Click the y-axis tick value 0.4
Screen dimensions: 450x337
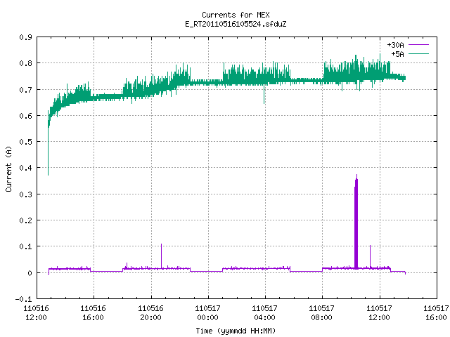pos(25,168)
